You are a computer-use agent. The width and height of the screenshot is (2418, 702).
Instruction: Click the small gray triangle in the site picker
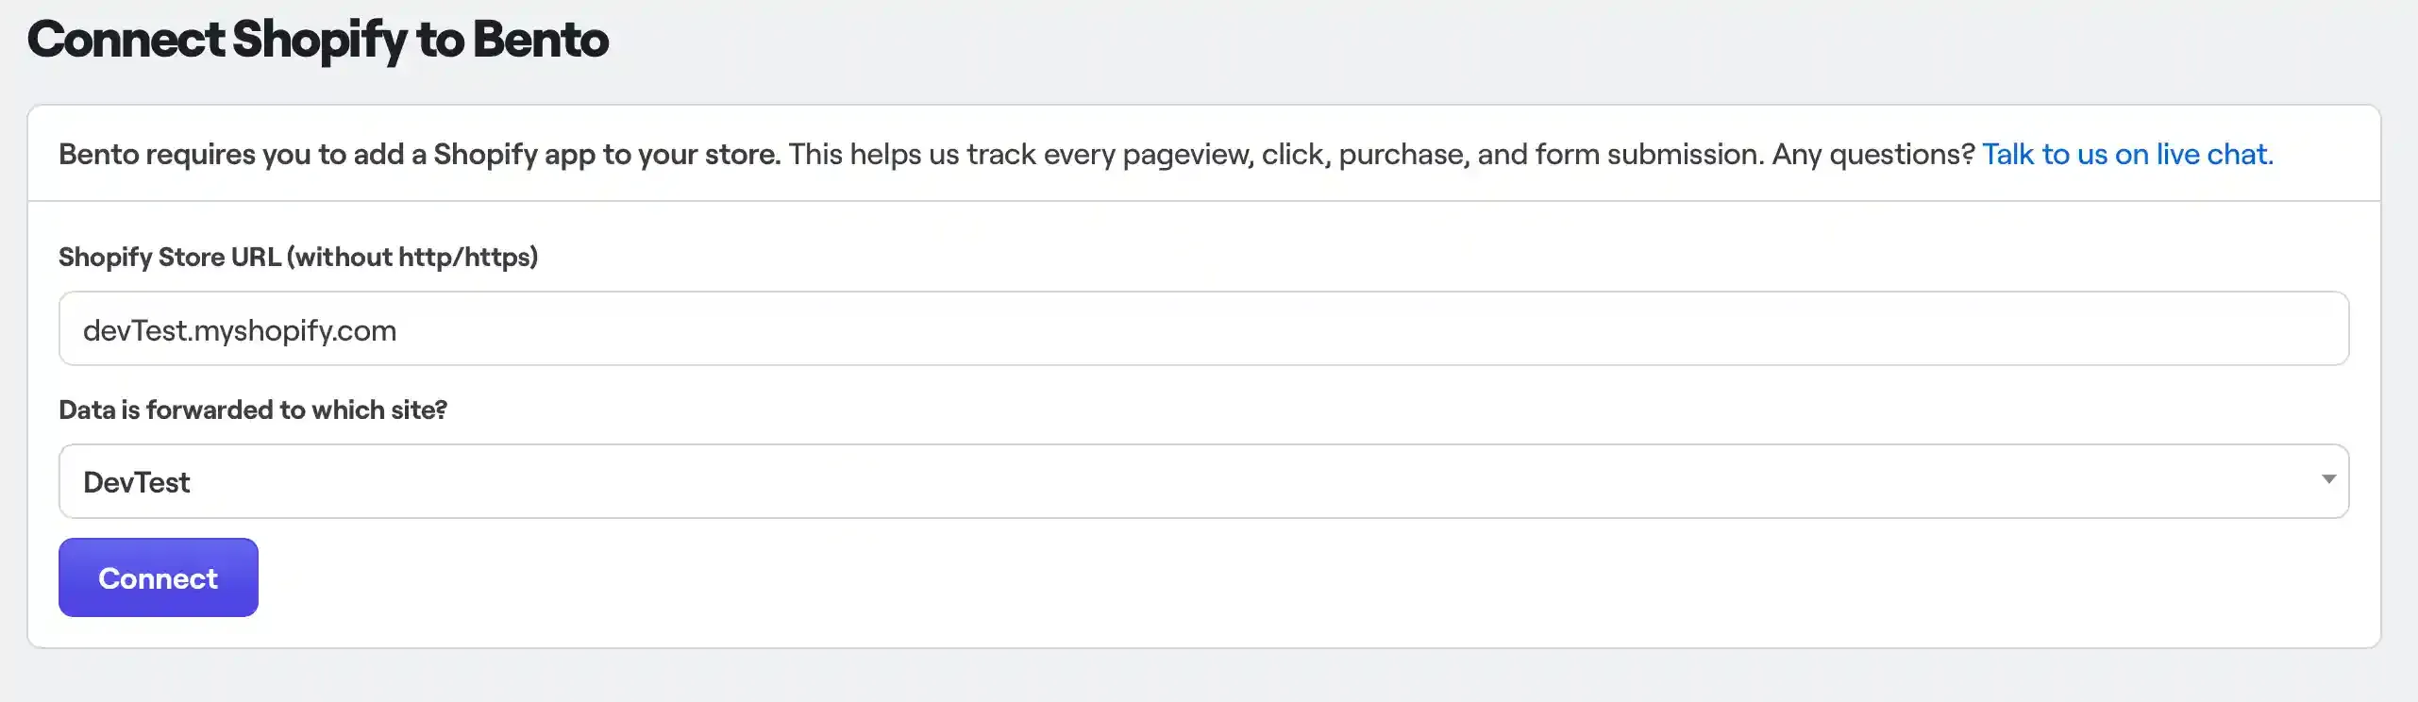pyautogui.click(x=2329, y=481)
